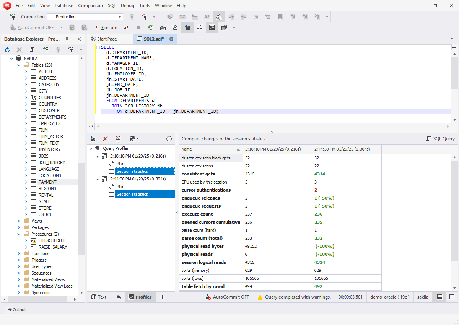Pin the Database Explorer panel
459x325 pixels.
67,39
